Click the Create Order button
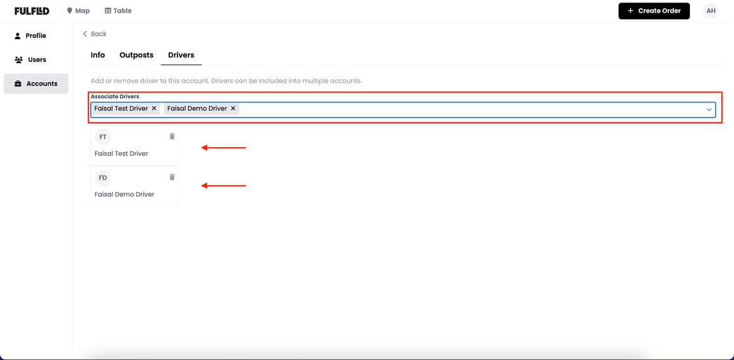The image size is (734, 360). [x=653, y=11]
